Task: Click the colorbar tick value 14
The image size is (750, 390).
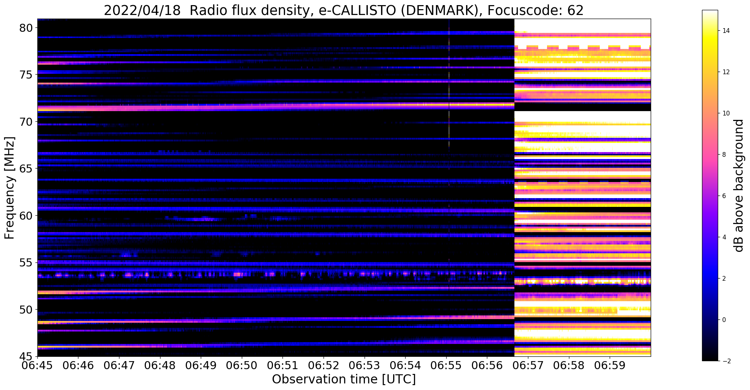Action: tap(726, 31)
